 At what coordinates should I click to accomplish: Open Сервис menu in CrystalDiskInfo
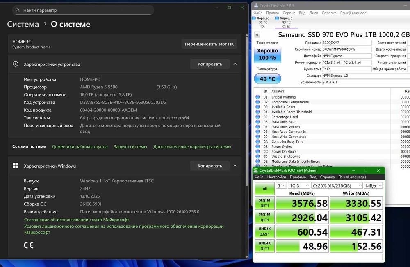pyautogui.click(x=289, y=13)
